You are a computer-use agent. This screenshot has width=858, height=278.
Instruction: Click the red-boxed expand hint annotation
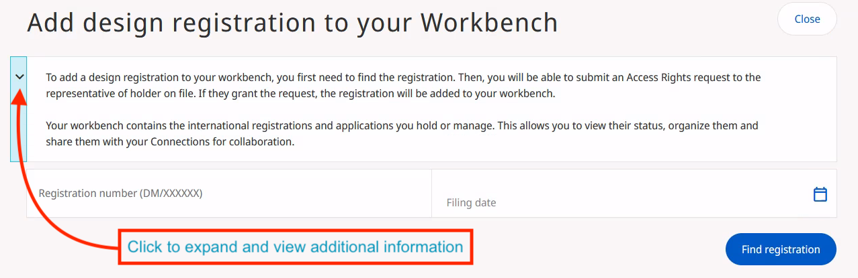(x=296, y=247)
